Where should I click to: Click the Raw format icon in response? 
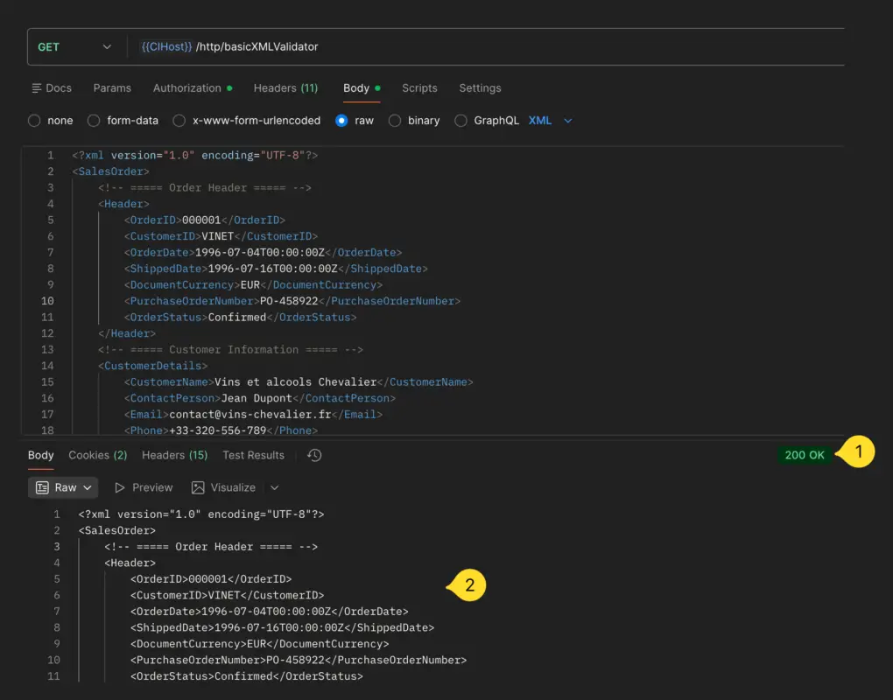tap(42, 487)
